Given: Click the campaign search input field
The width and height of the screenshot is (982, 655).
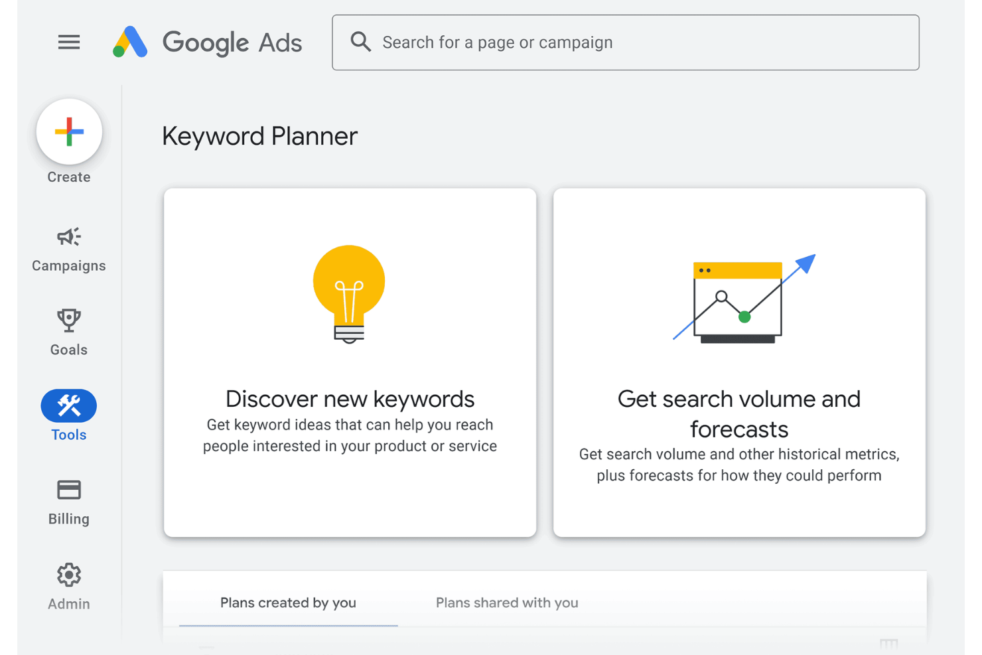Looking at the screenshot, I should pos(625,42).
